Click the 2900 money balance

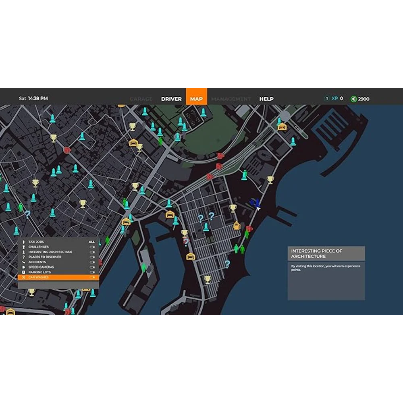point(364,99)
